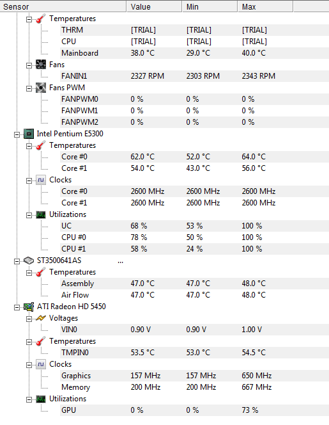Click the CPU Utilizations graph icon
The image size is (329, 425).
(x=41, y=214)
